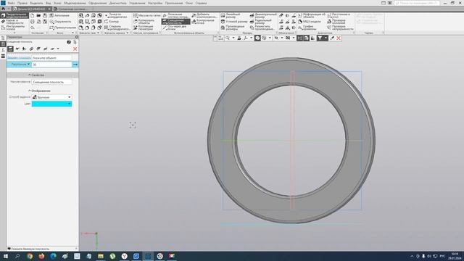Collapse the Свойства properties section

36,75
